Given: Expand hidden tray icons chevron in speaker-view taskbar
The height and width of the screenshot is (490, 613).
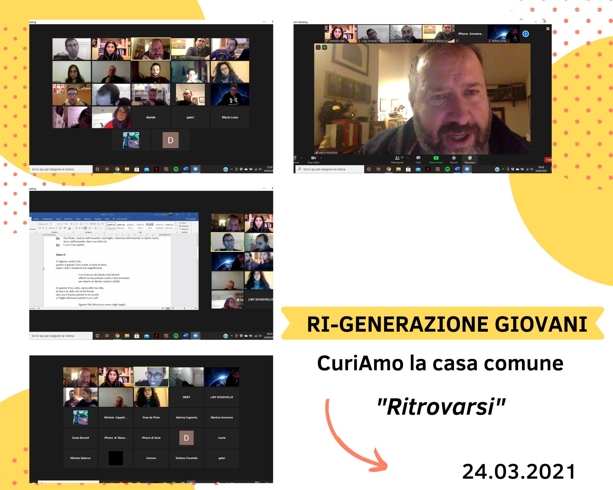Looking at the screenshot, I should [503, 169].
